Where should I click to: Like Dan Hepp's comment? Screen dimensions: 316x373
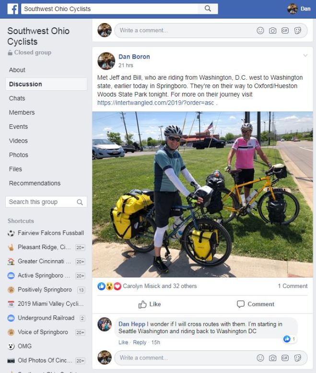(123, 342)
